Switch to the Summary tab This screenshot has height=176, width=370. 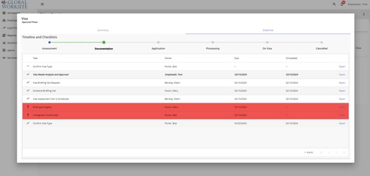point(103,30)
